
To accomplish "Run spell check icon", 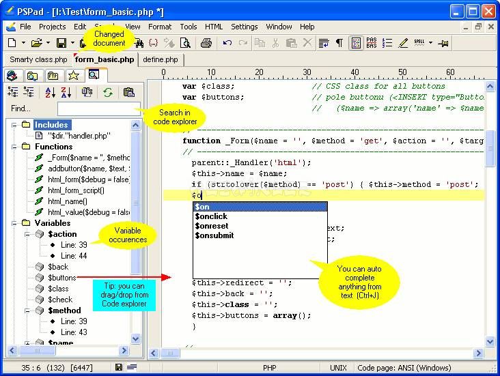I will point(419,43).
